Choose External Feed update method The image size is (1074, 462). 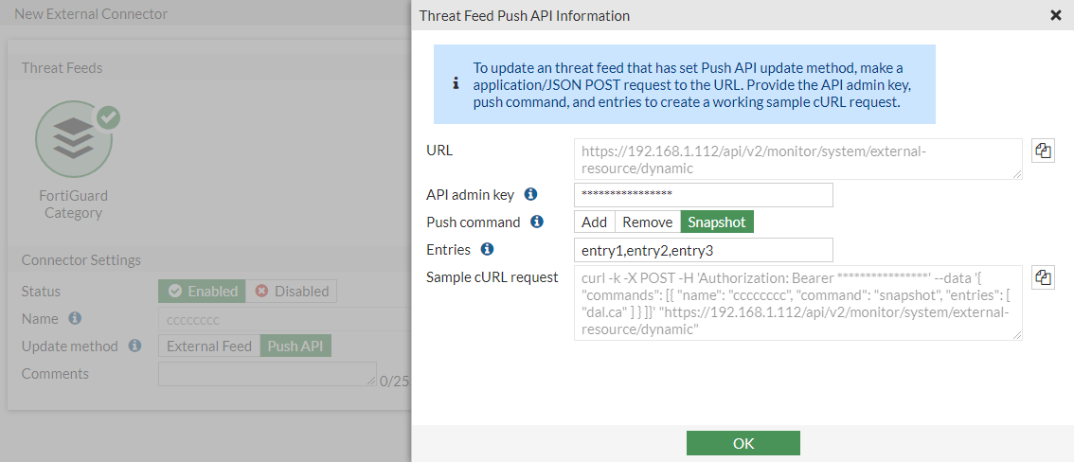(x=209, y=346)
